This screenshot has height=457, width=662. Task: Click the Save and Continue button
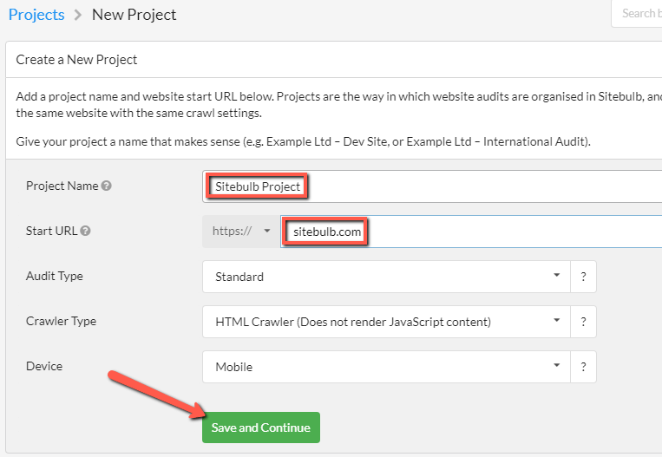click(x=261, y=428)
